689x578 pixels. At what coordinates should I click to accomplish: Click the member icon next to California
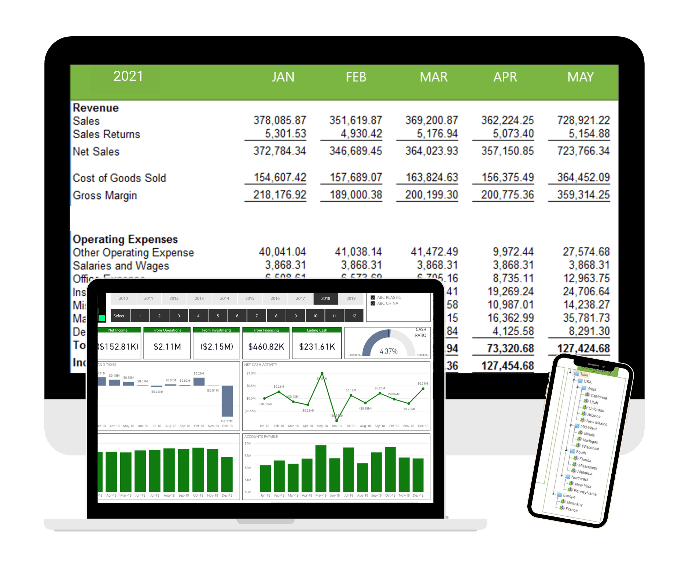[x=587, y=395]
